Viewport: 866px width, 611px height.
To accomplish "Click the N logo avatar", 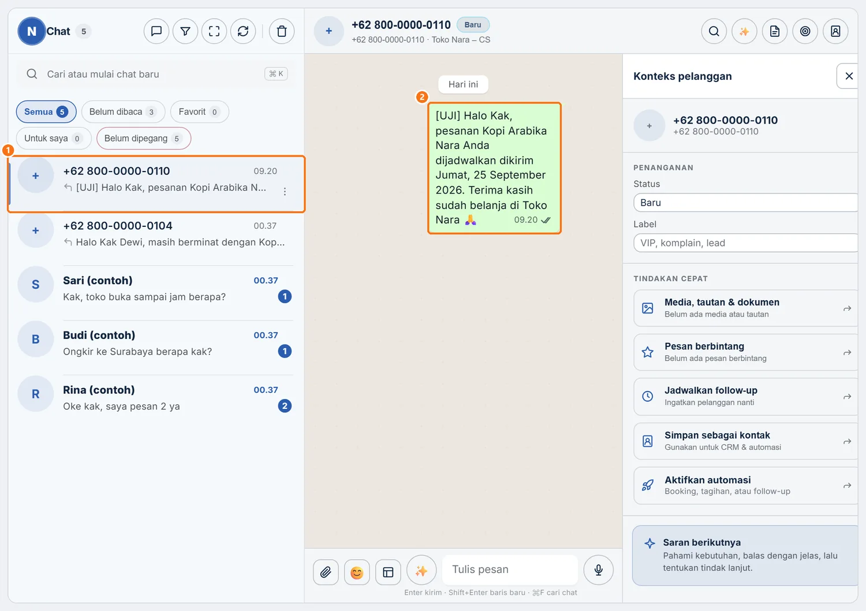I will (x=32, y=31).
